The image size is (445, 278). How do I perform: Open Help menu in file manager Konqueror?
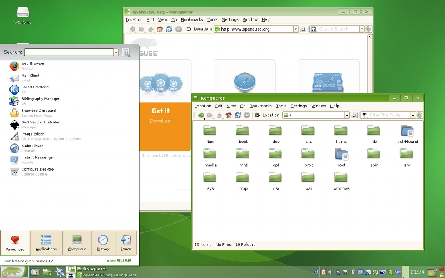tap(335, 106)
